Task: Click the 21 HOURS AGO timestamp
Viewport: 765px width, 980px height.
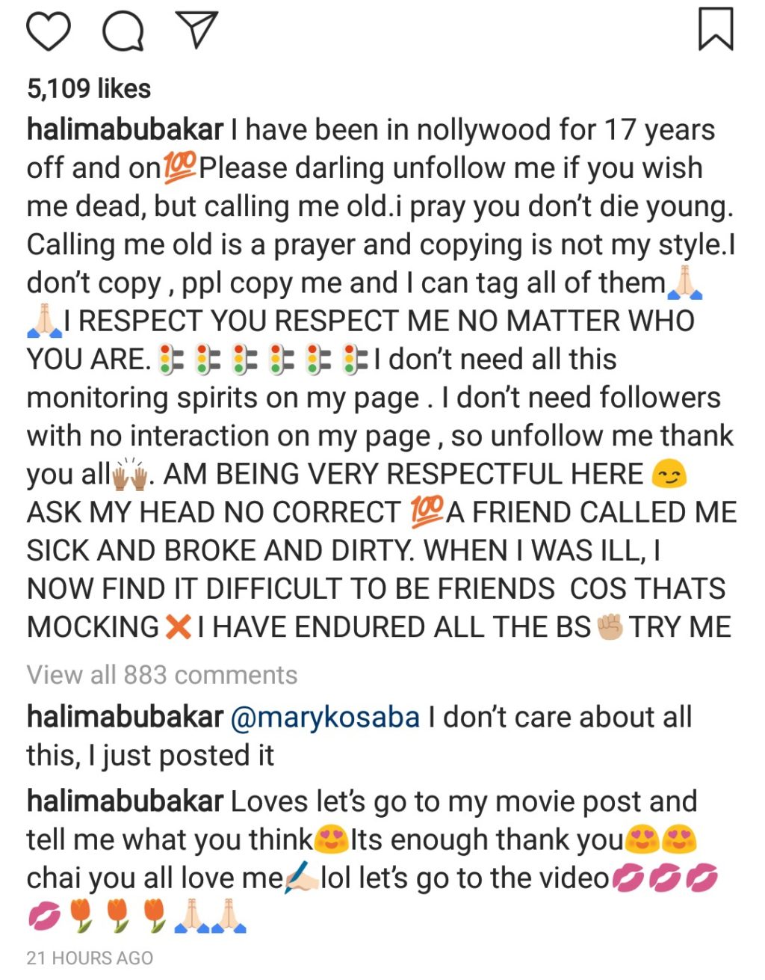Action: [90, 958]
